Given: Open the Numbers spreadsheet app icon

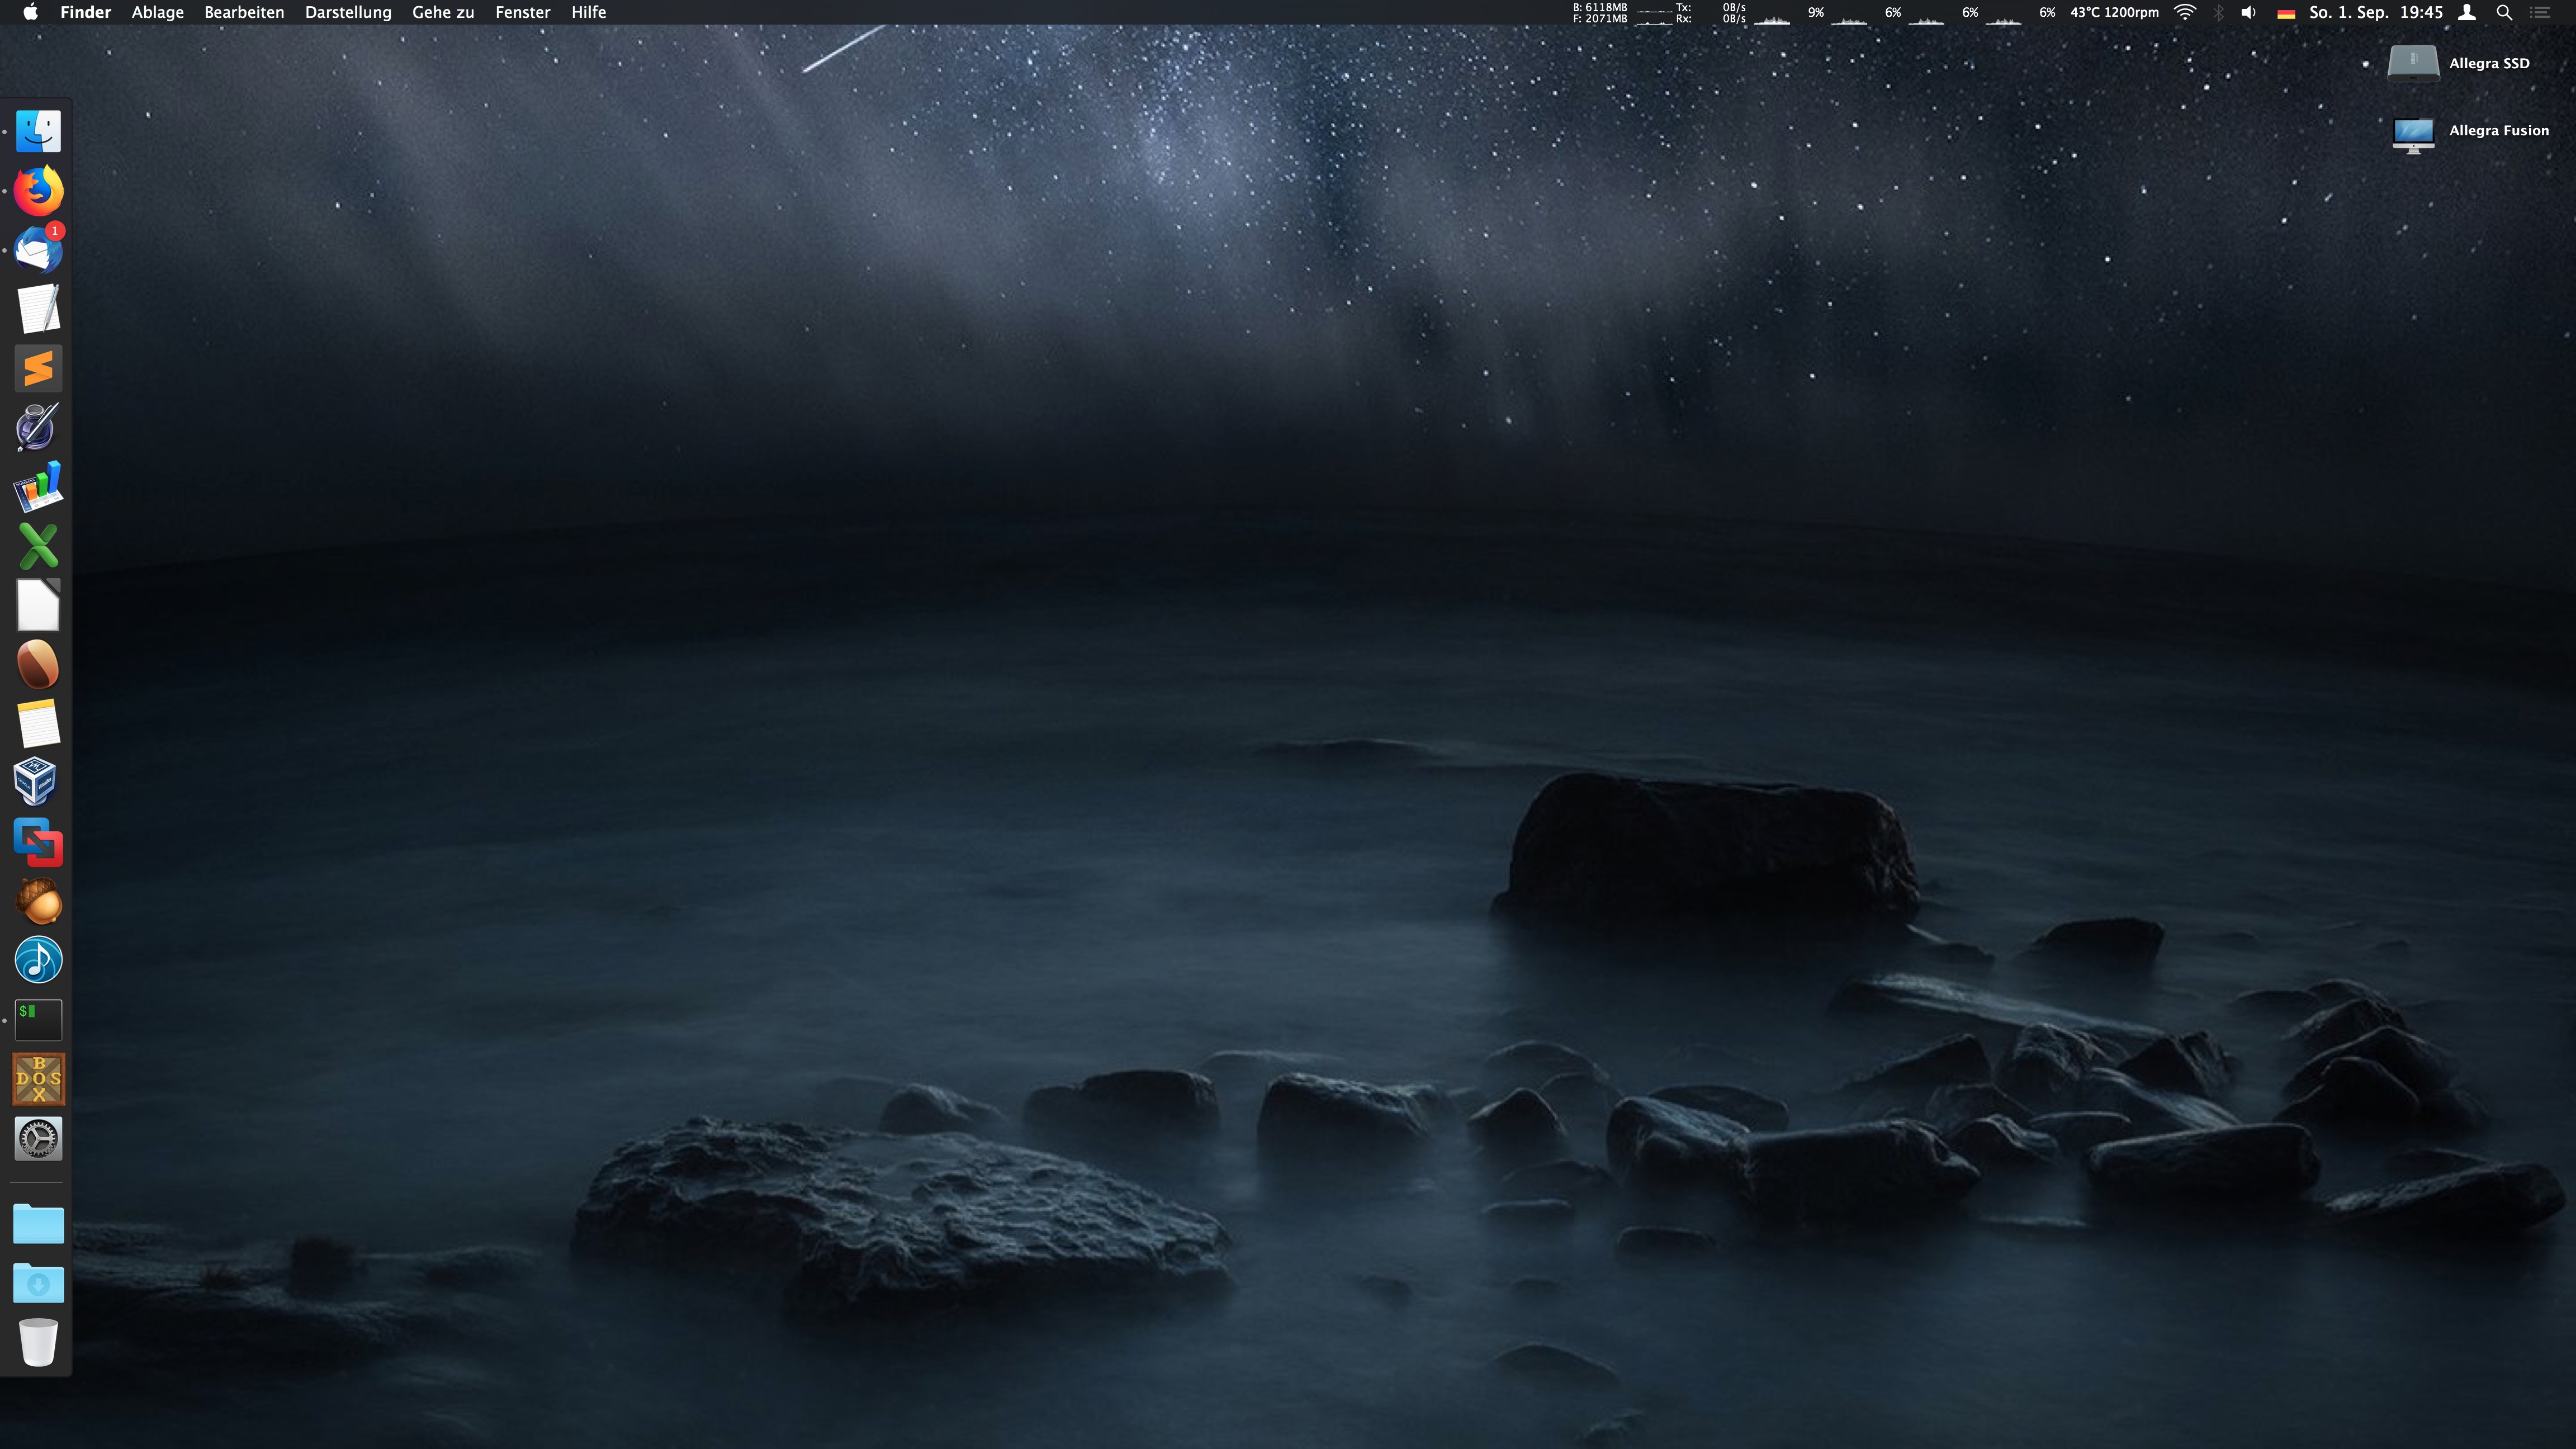Looking at the screenshot, I should [38, 487].
